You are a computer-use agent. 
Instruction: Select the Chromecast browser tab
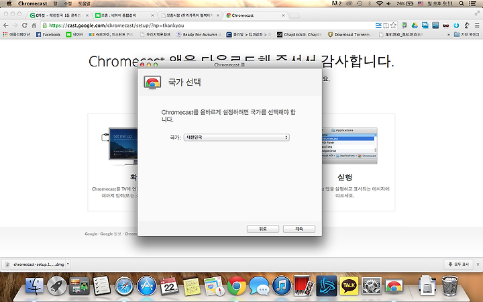coord(255,15)
